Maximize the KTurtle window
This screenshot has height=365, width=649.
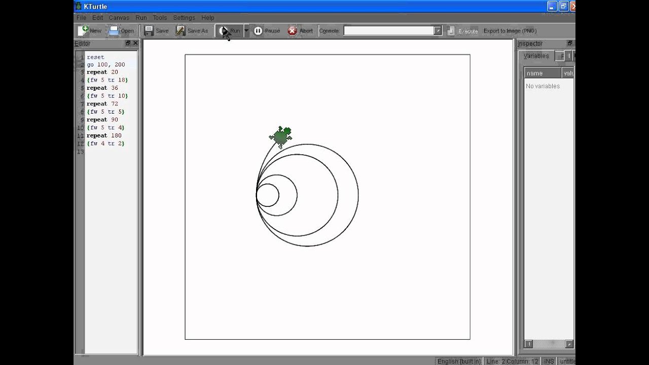coord(563,6)
